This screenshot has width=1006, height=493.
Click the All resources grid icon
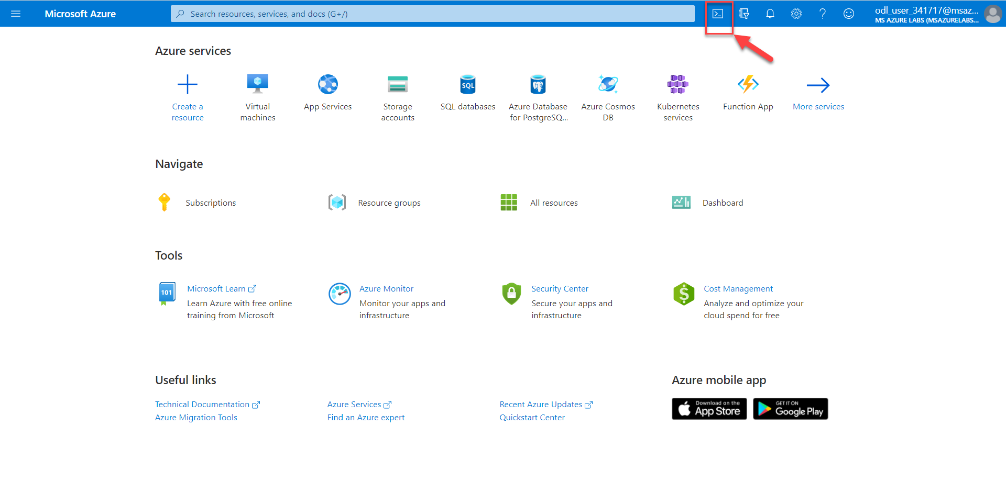click(509, 202)
